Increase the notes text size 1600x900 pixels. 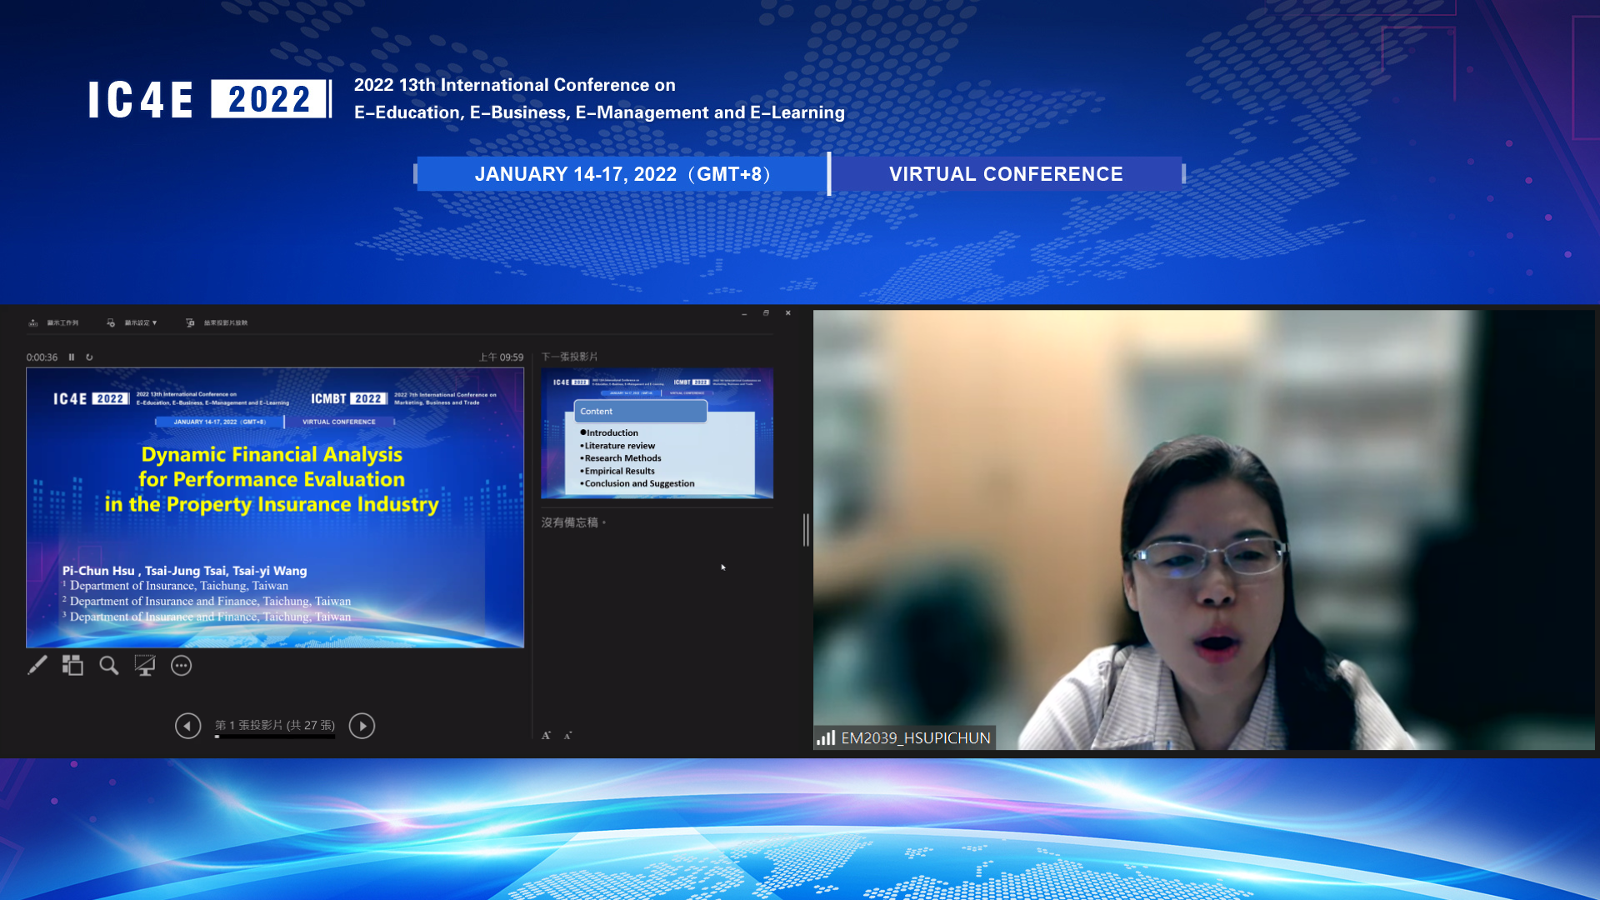tap(547, 735)
